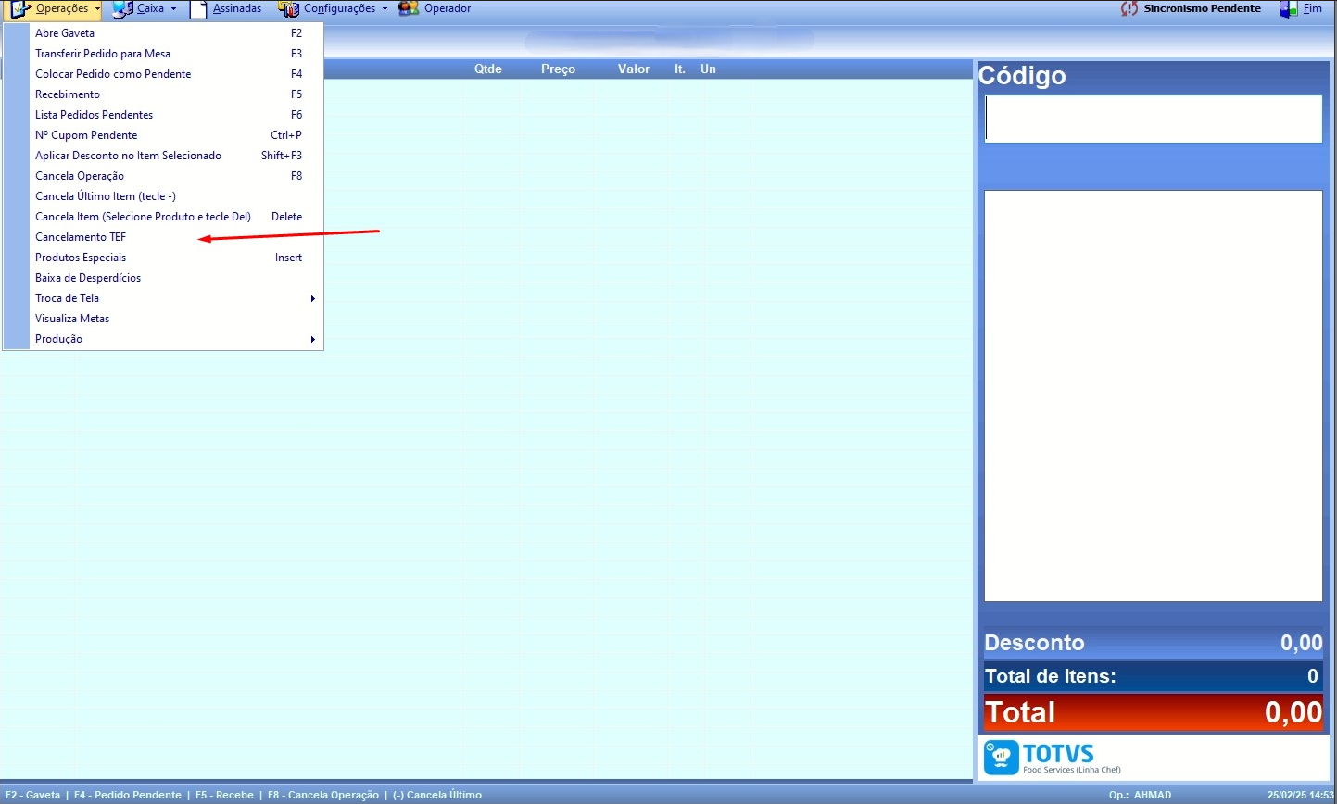This screenshot has width=1337, height=804.
Task: Click F8 - Cancela Operação in status bar
Action: pos(323,795)
